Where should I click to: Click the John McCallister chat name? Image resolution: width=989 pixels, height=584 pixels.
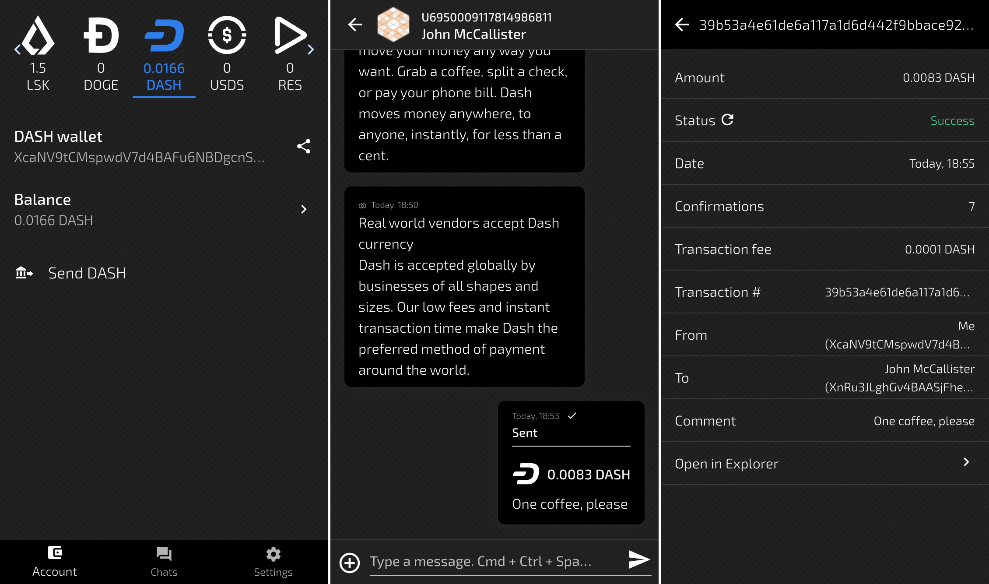click(x=473, y=35)
